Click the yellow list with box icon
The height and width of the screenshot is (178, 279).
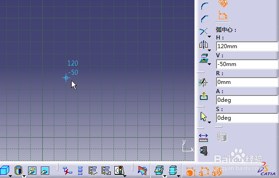pyautogui.click(x=106, y=171)
